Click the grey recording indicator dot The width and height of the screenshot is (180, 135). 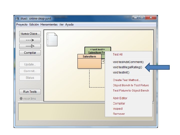[x=21, y=98]
